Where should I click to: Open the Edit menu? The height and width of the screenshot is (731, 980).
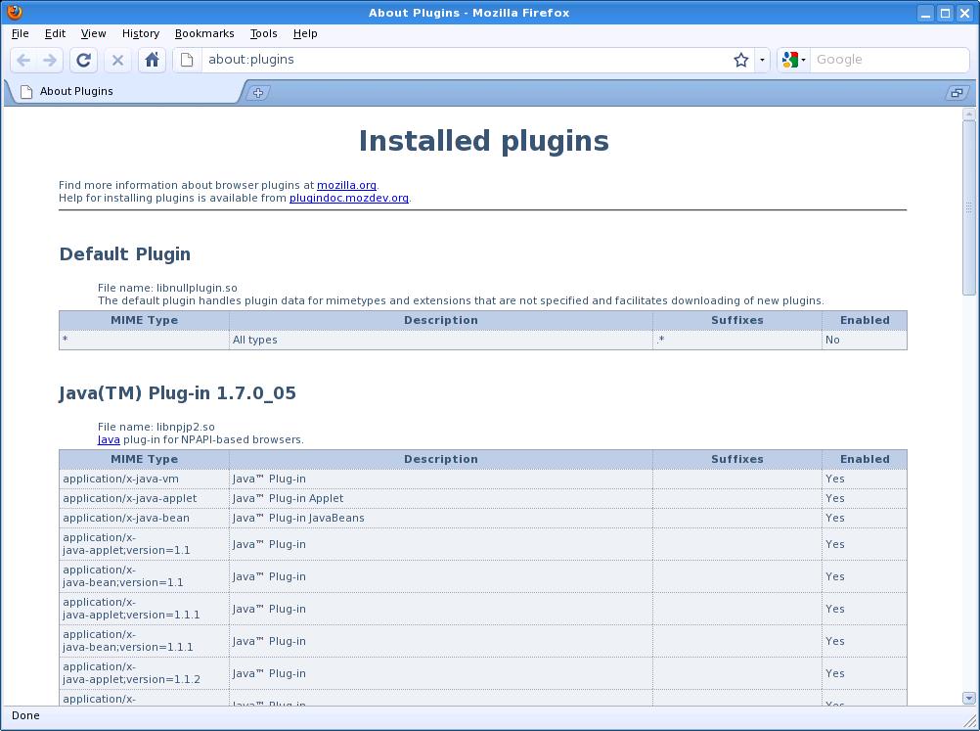(x=55, y=34)
